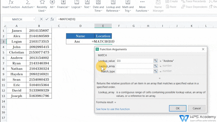
Task: Select the cell with Andrew in column A
Action: [17, 58]
